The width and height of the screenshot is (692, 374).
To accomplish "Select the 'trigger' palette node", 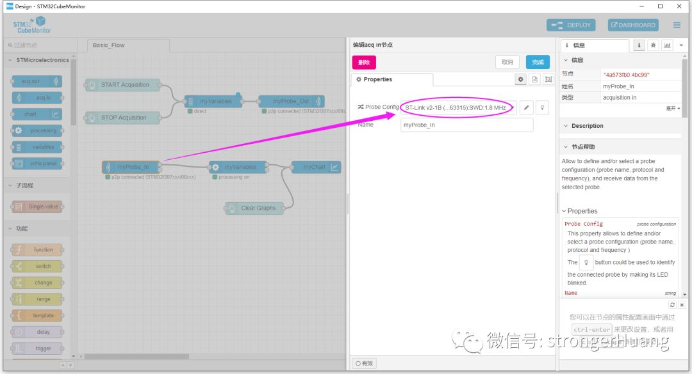I will pyautogui.click(x=37, y=348).
